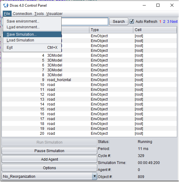Click inside the search text field
The image size is (179, 182).
[85, 21]
